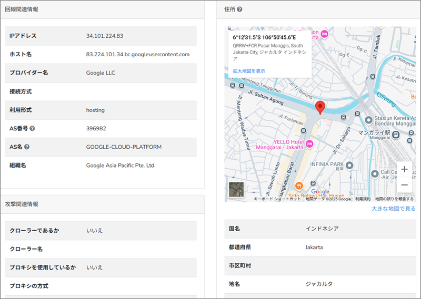Click 利用形式 value hosting

pos(95,110)
